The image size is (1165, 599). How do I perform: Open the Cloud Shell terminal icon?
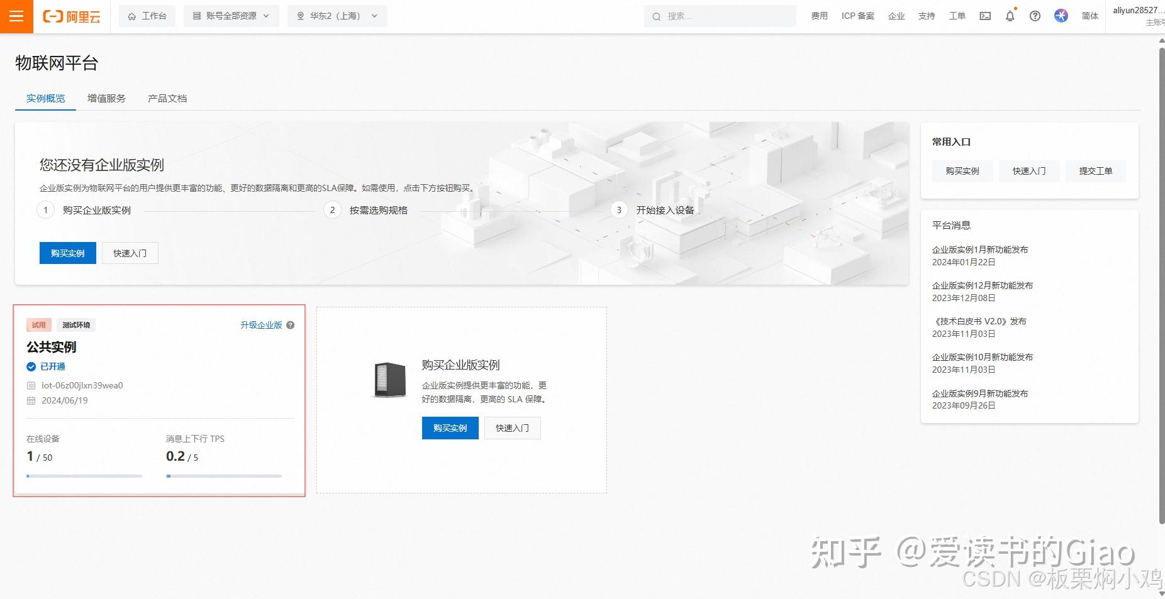pos(985,16)
